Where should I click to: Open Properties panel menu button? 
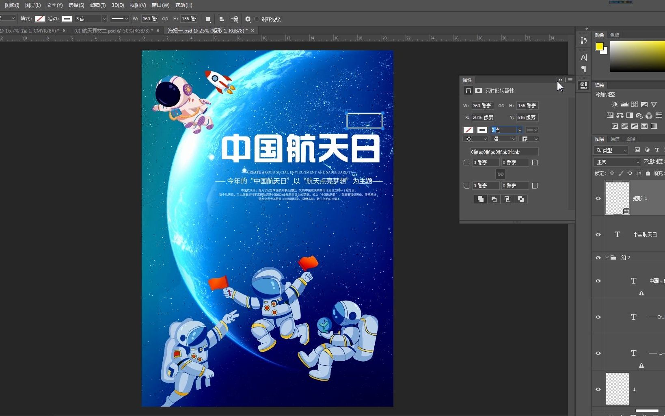570,80
